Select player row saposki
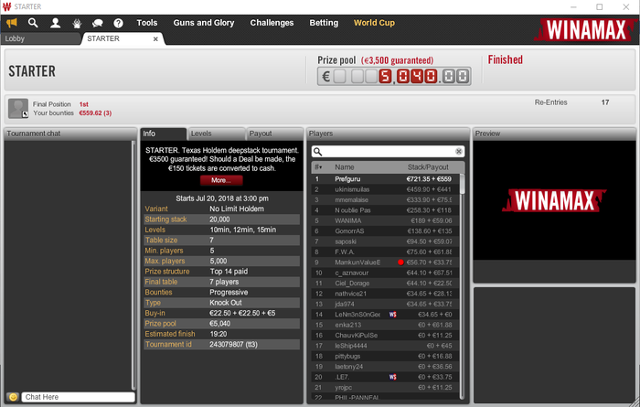 point(385,241)
